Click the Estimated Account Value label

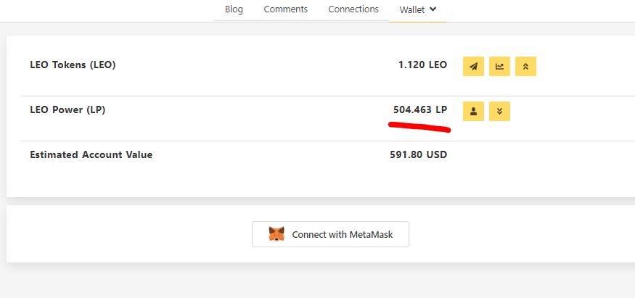(x=91, y=154)
